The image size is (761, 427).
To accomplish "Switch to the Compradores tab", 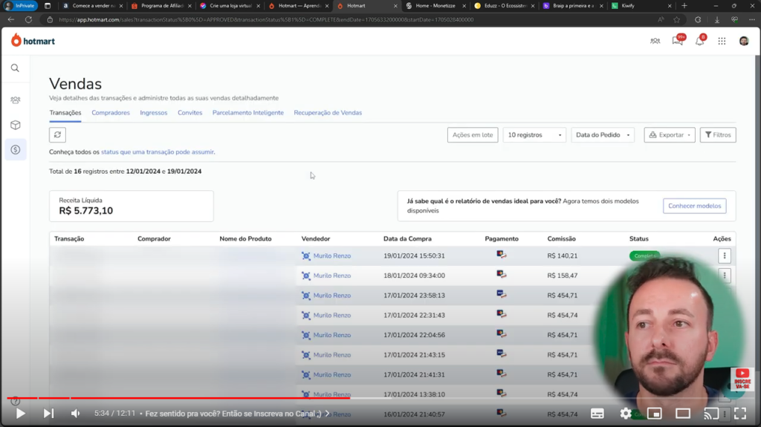I will tap(111, 113).
